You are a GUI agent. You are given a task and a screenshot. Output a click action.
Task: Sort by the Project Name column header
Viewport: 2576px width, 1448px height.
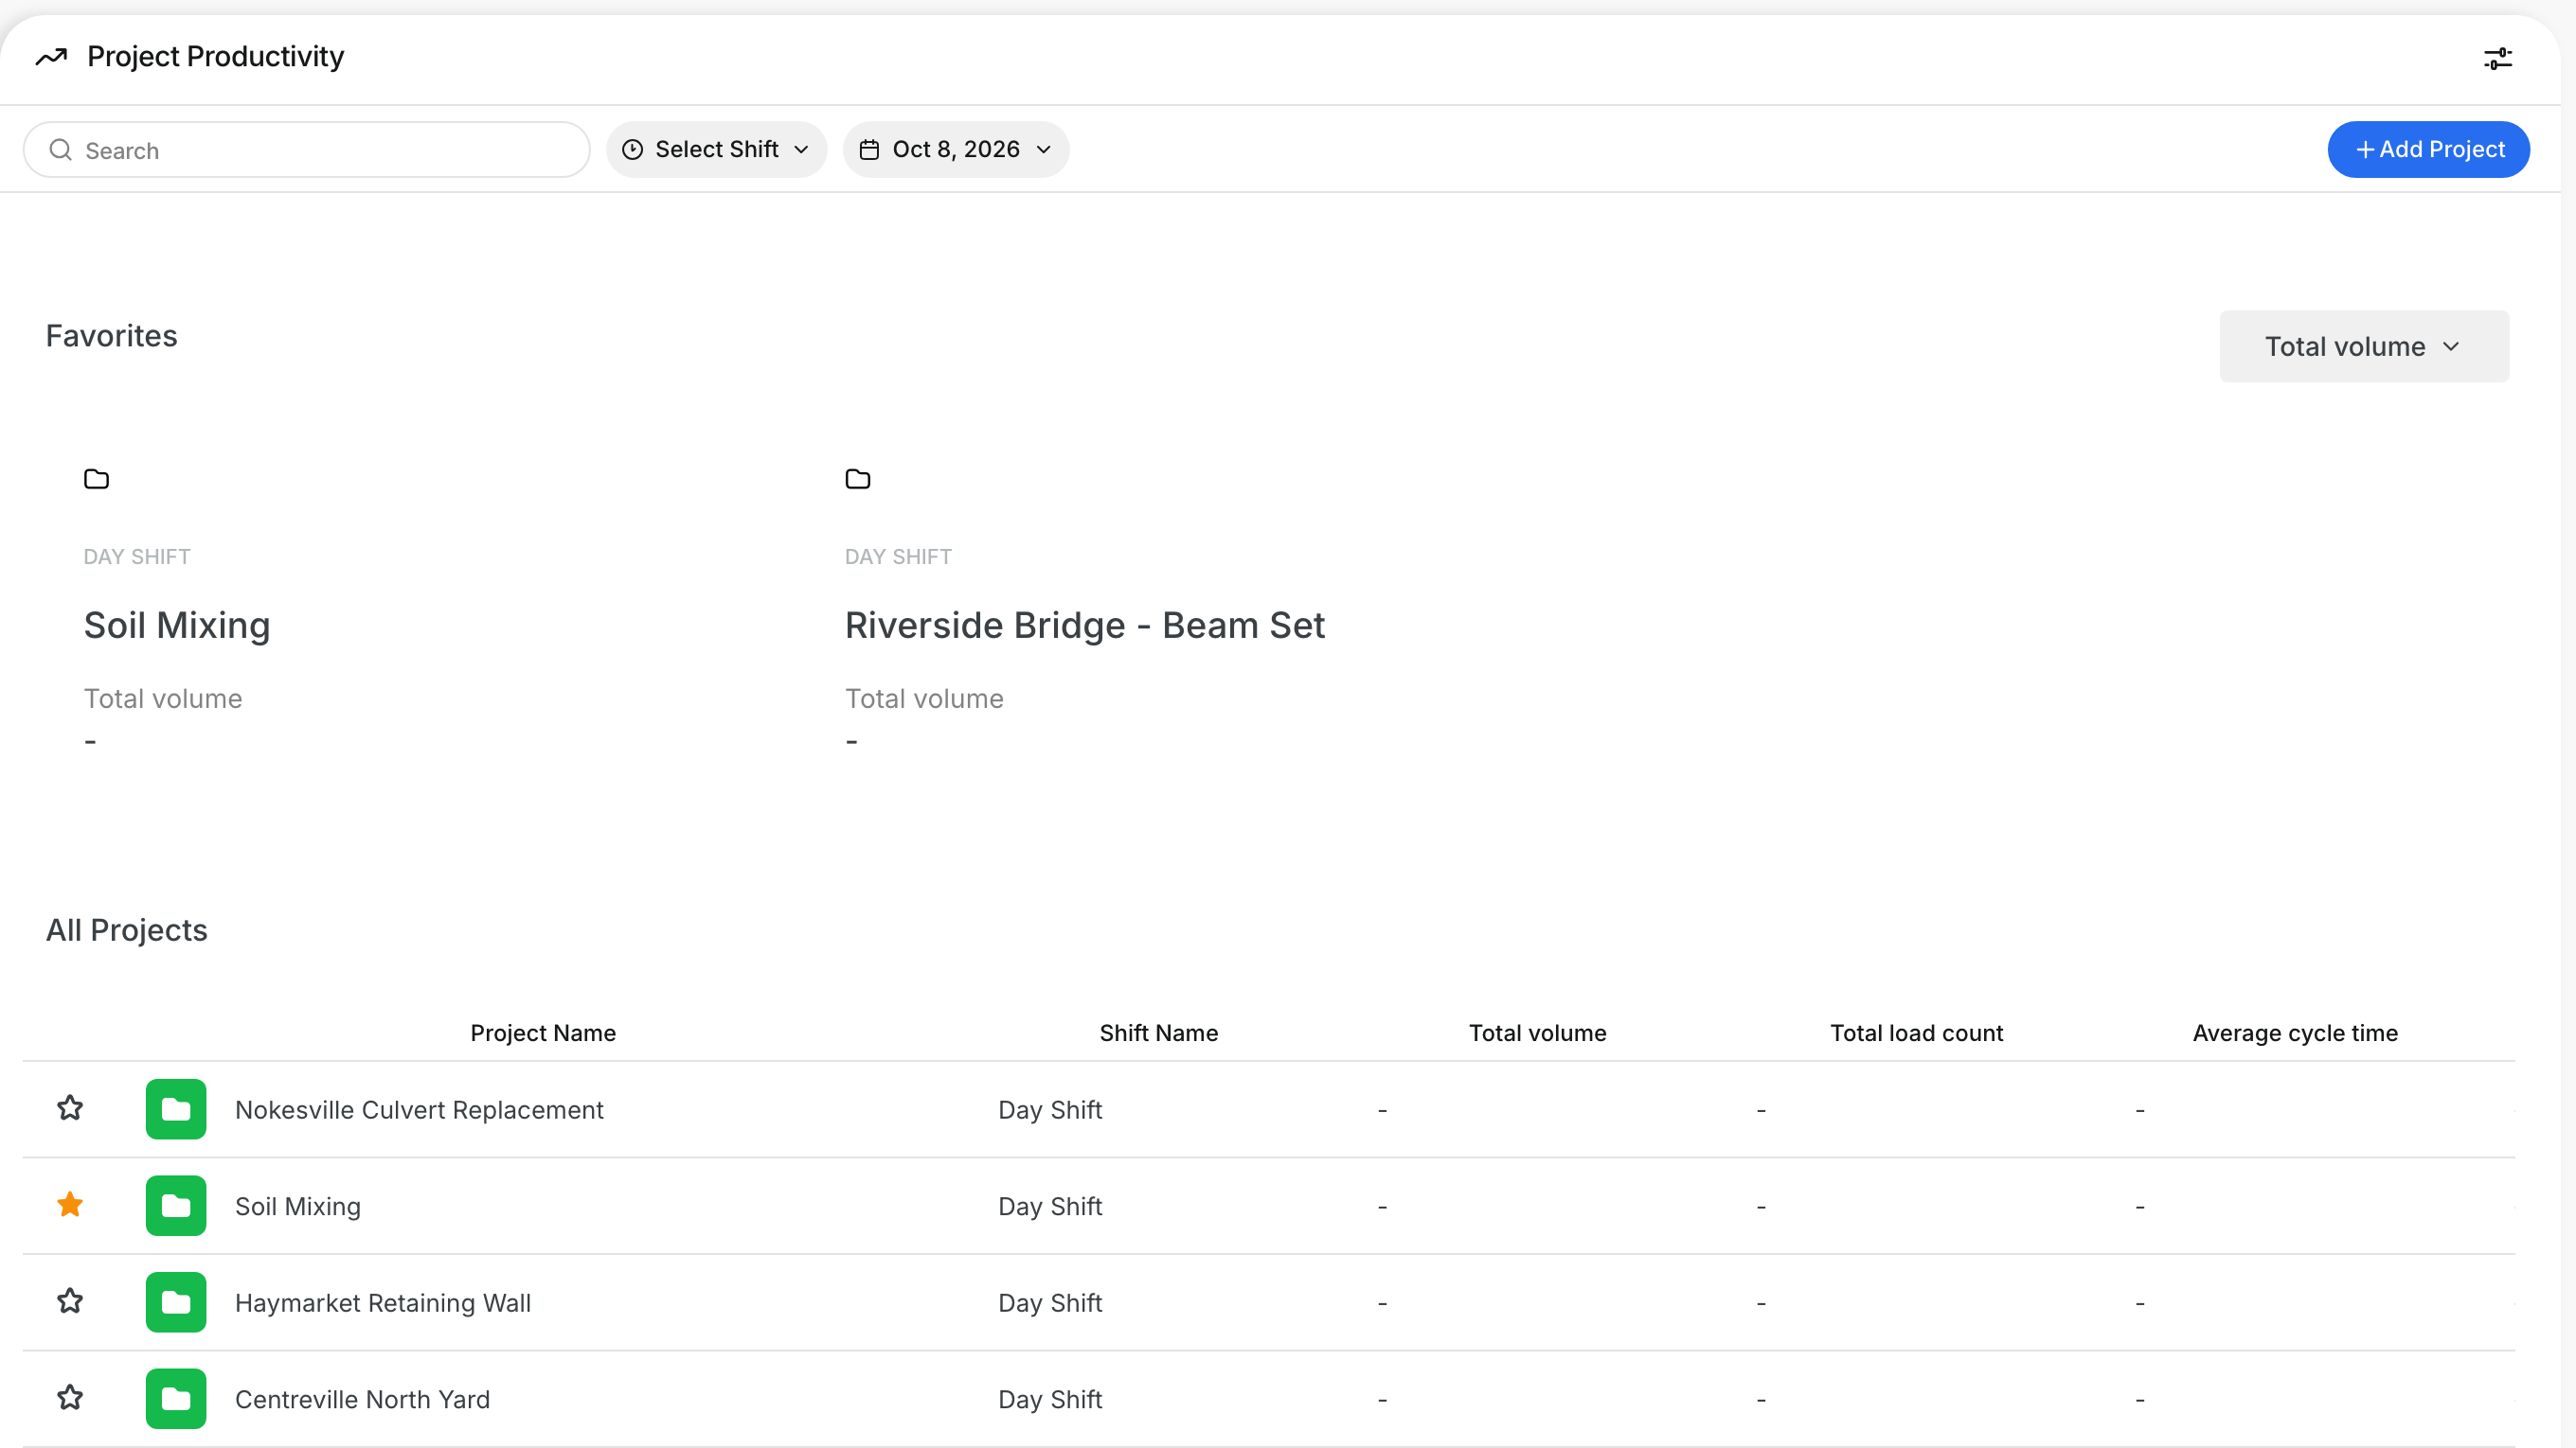pos(543,1033)
